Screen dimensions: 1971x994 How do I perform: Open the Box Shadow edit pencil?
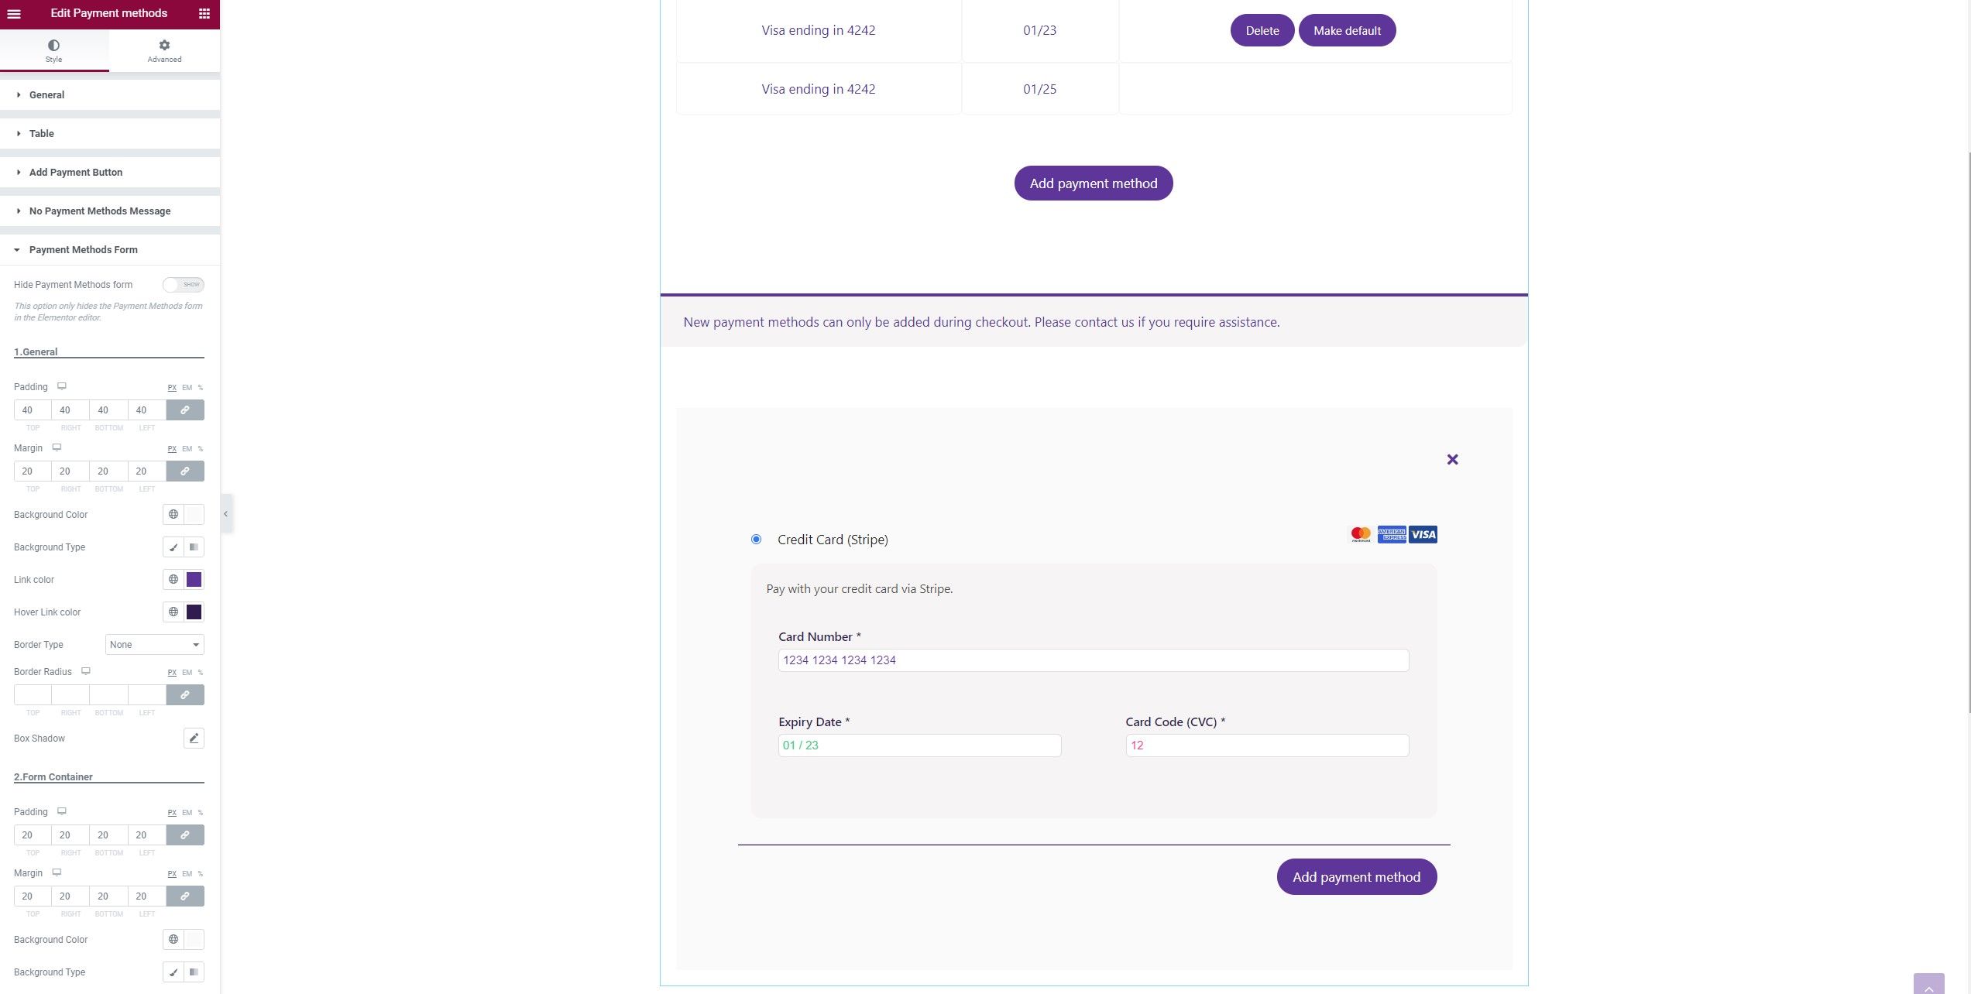tap(194, 738)
